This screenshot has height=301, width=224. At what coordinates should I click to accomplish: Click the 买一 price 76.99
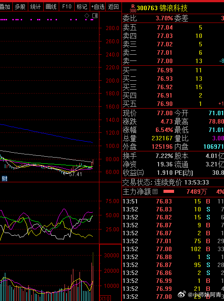pos(165,70)
